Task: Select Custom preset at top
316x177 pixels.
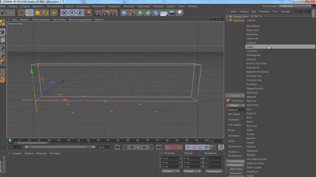Action: click(251, 21)
